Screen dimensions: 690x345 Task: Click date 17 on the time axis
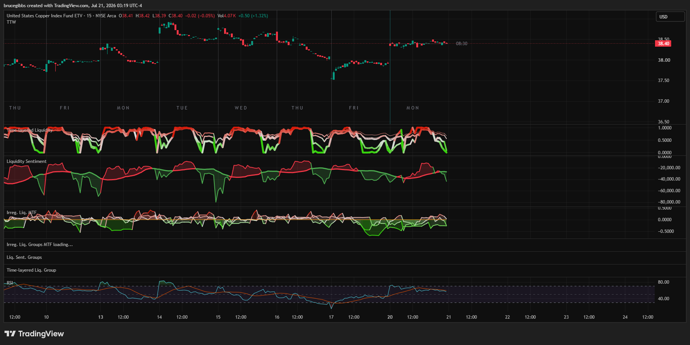click(x=331, y=317)
